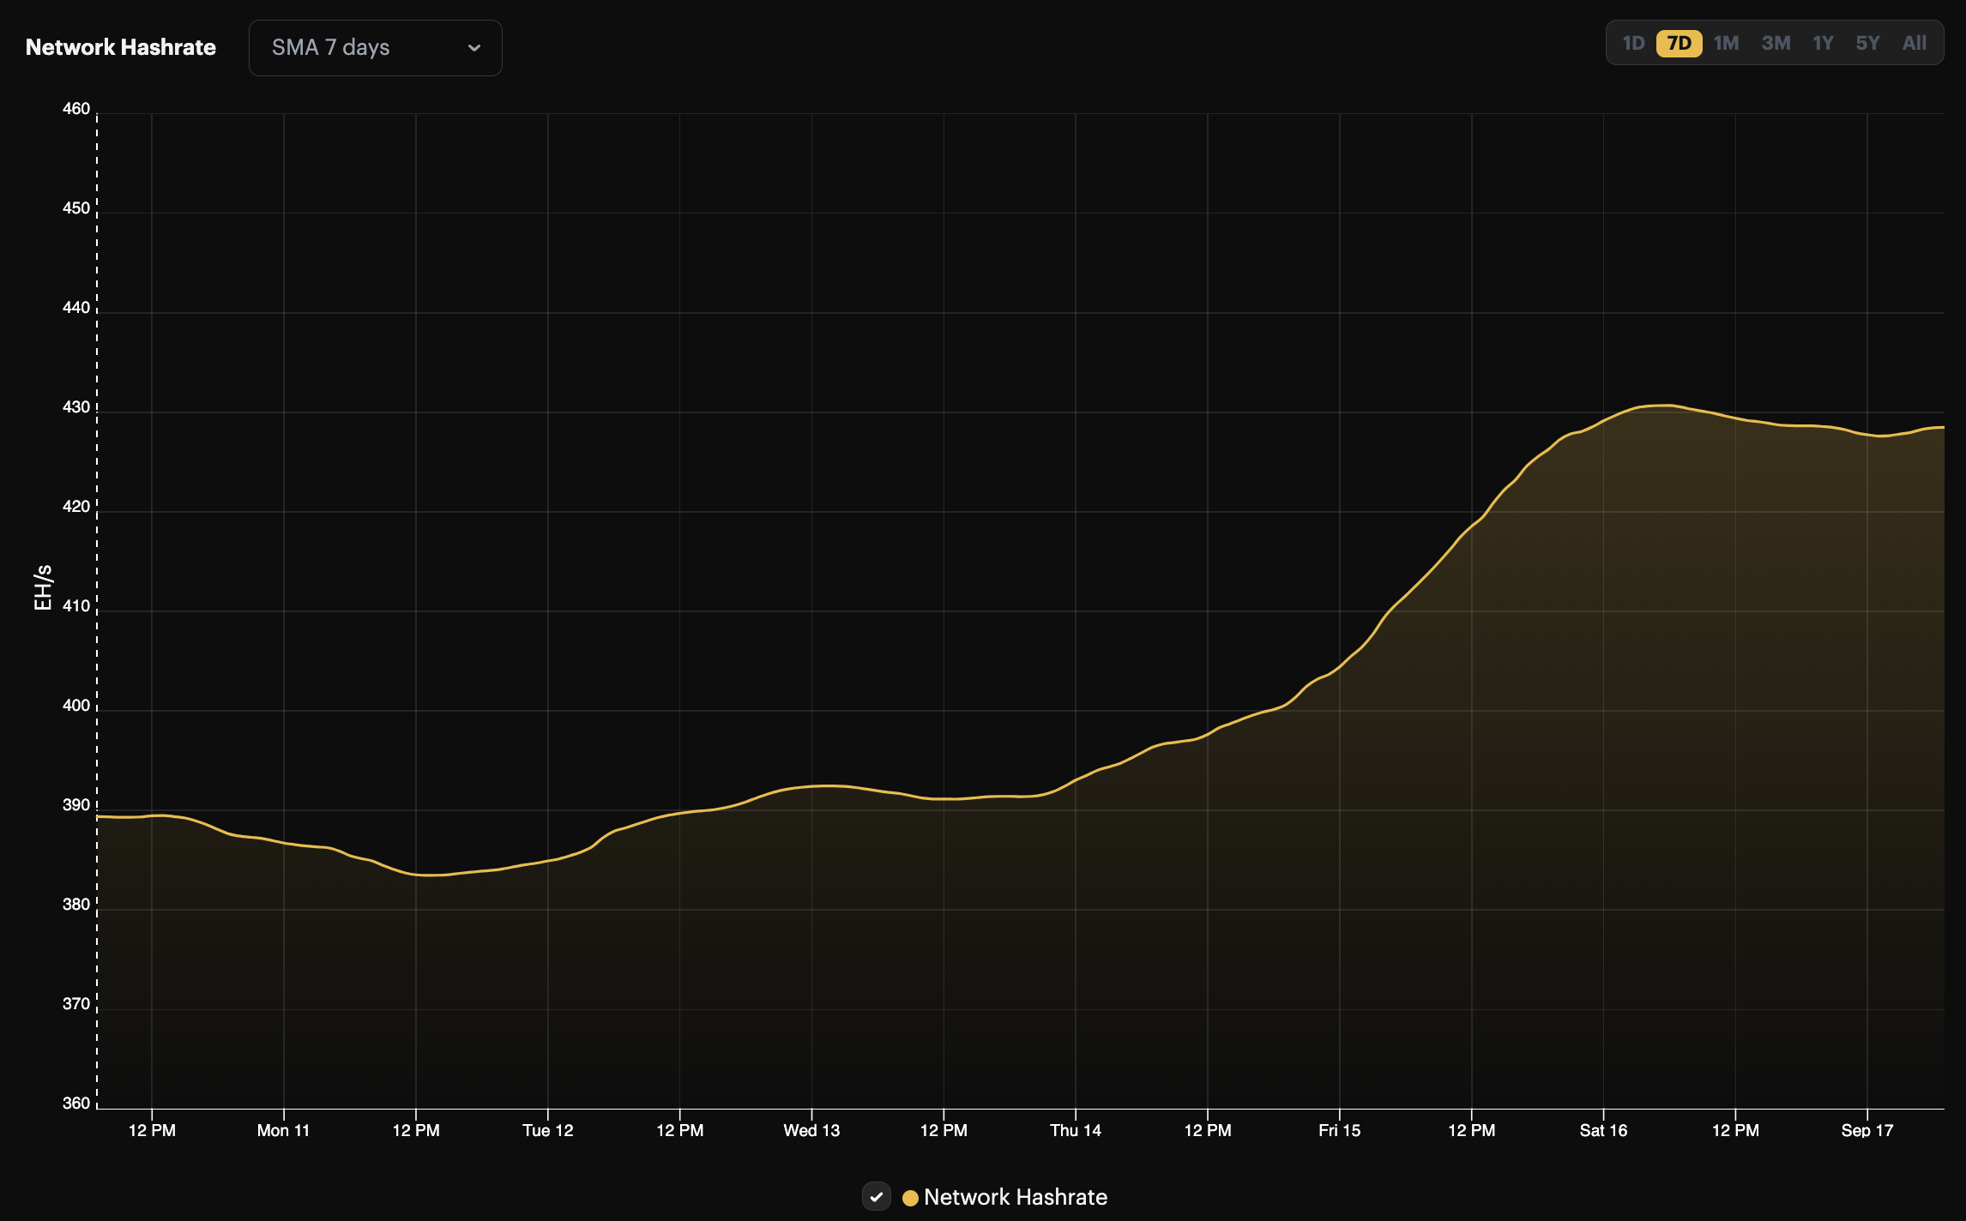Click the yellow dot next to Network Hashrate
Screen dimensions: 1966x1221
[911, 1197]
